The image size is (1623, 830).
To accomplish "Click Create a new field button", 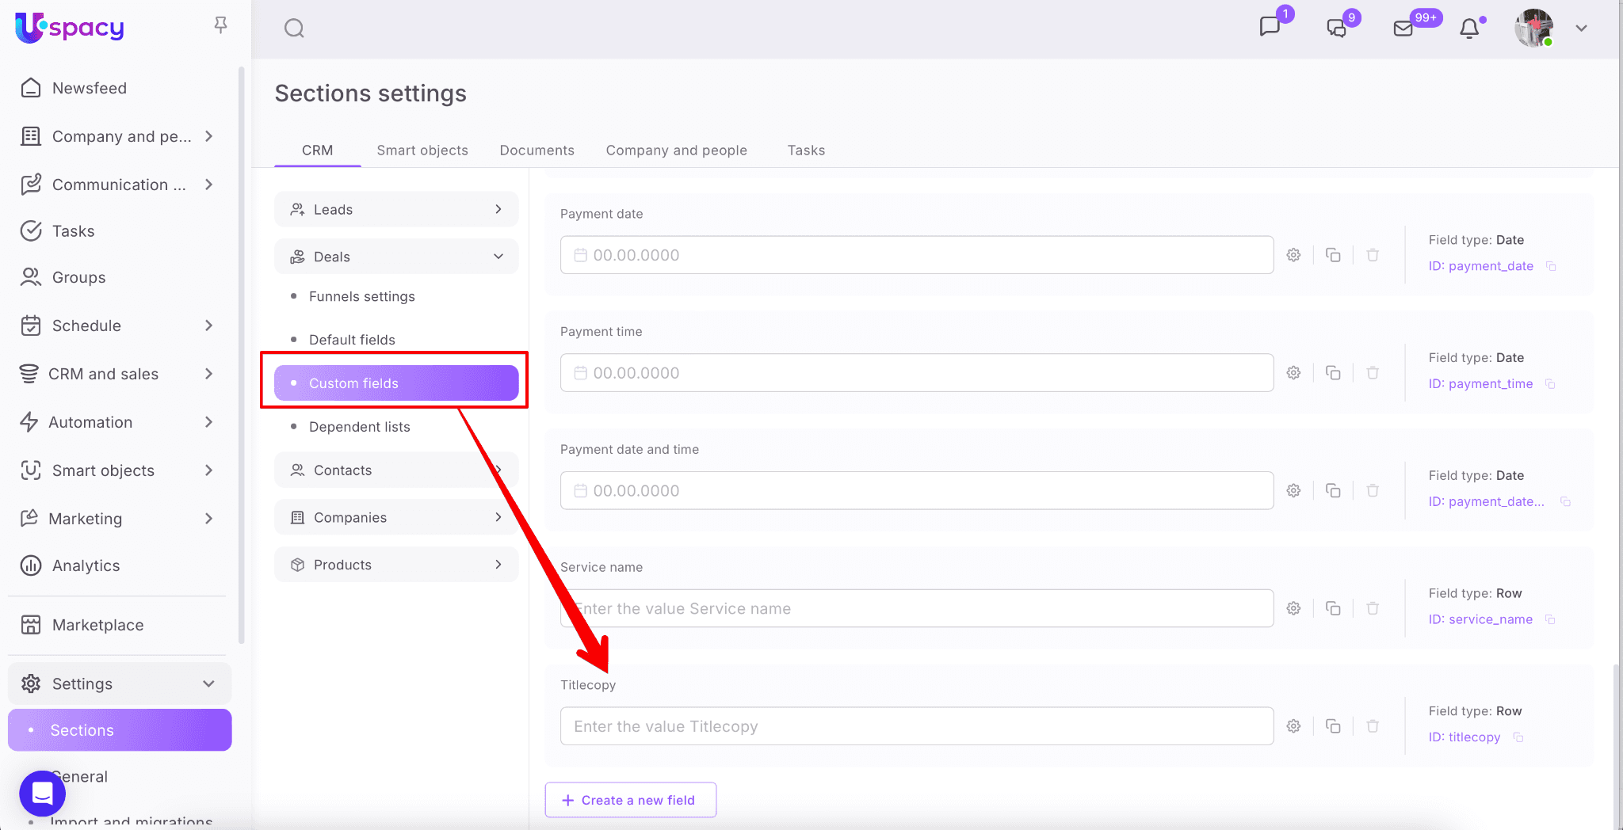I will coord(630,800).
